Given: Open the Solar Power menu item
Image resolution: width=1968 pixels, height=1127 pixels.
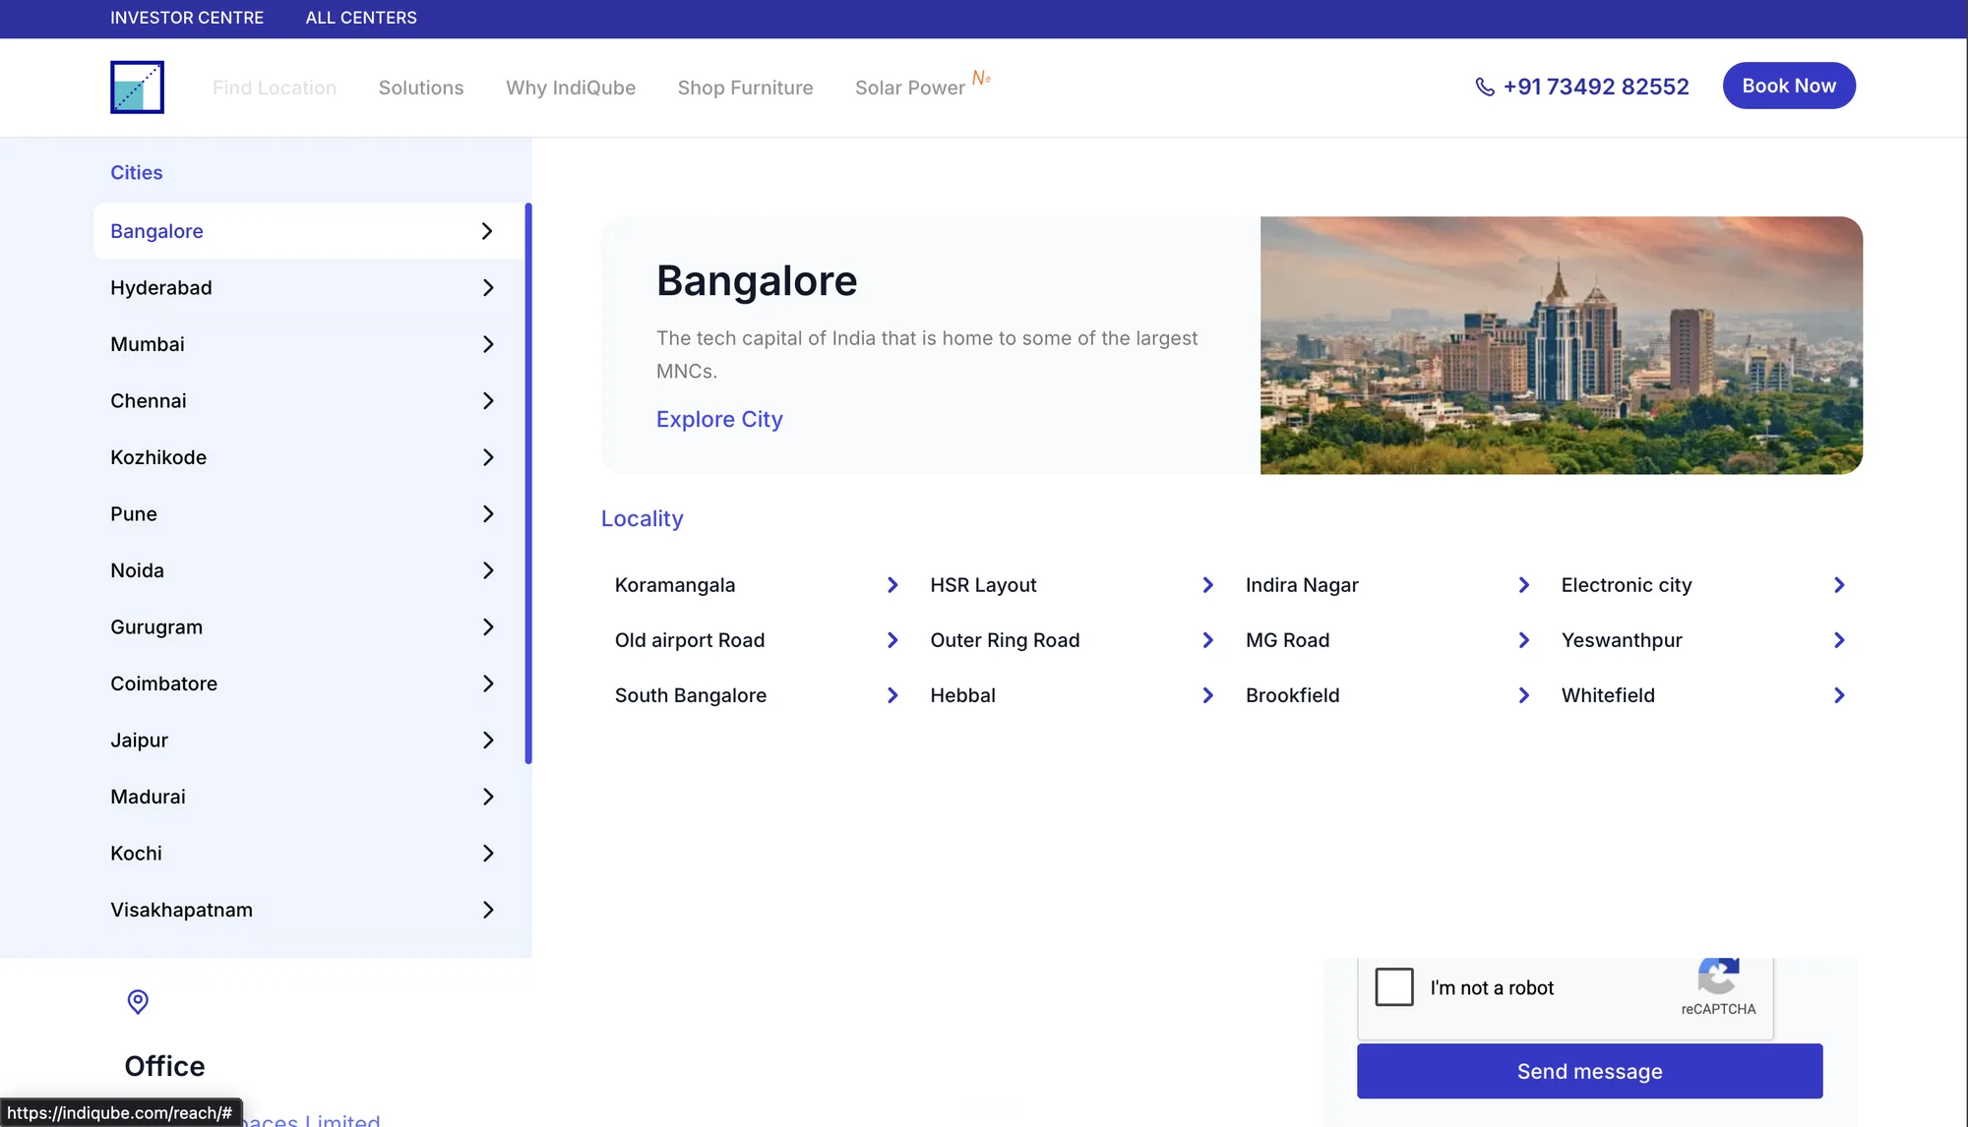Looking at the screenshot, I should 910,88.
